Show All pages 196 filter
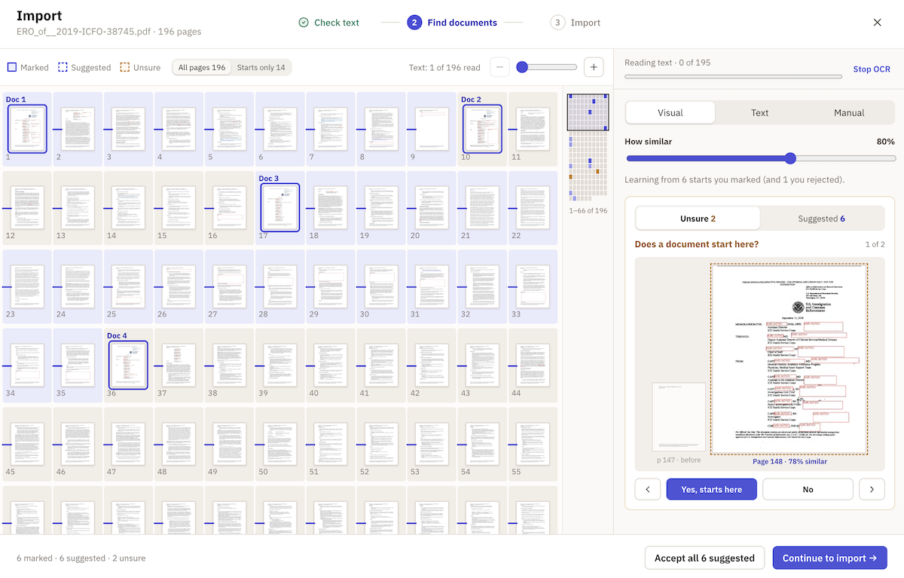904x578 pixels. point(202,67)
